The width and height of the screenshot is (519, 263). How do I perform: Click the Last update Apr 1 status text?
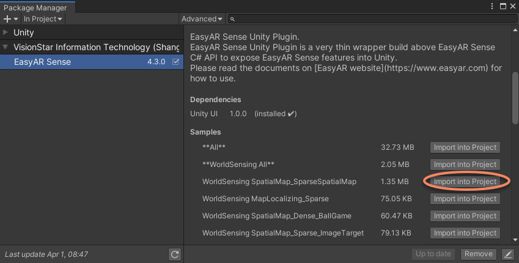pyautogui.click(x=46, y=254)
